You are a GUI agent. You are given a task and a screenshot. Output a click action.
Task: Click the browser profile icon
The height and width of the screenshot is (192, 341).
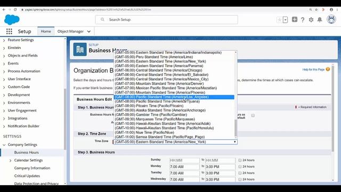[x=331, y=10]
